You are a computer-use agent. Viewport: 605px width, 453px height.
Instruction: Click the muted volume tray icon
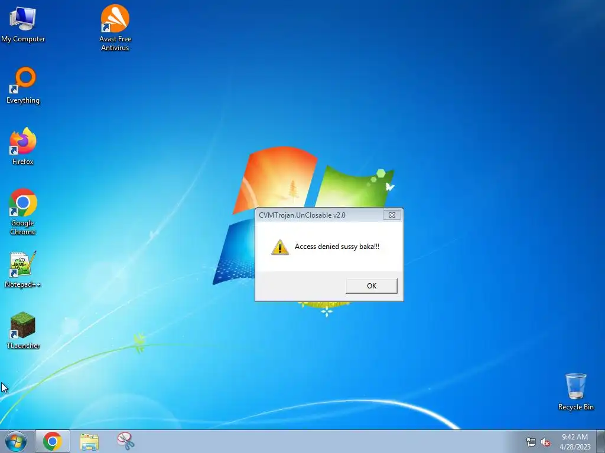pyautogui.click(x=545, y=442)
